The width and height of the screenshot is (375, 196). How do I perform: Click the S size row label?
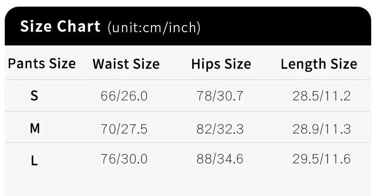(34, 96)
